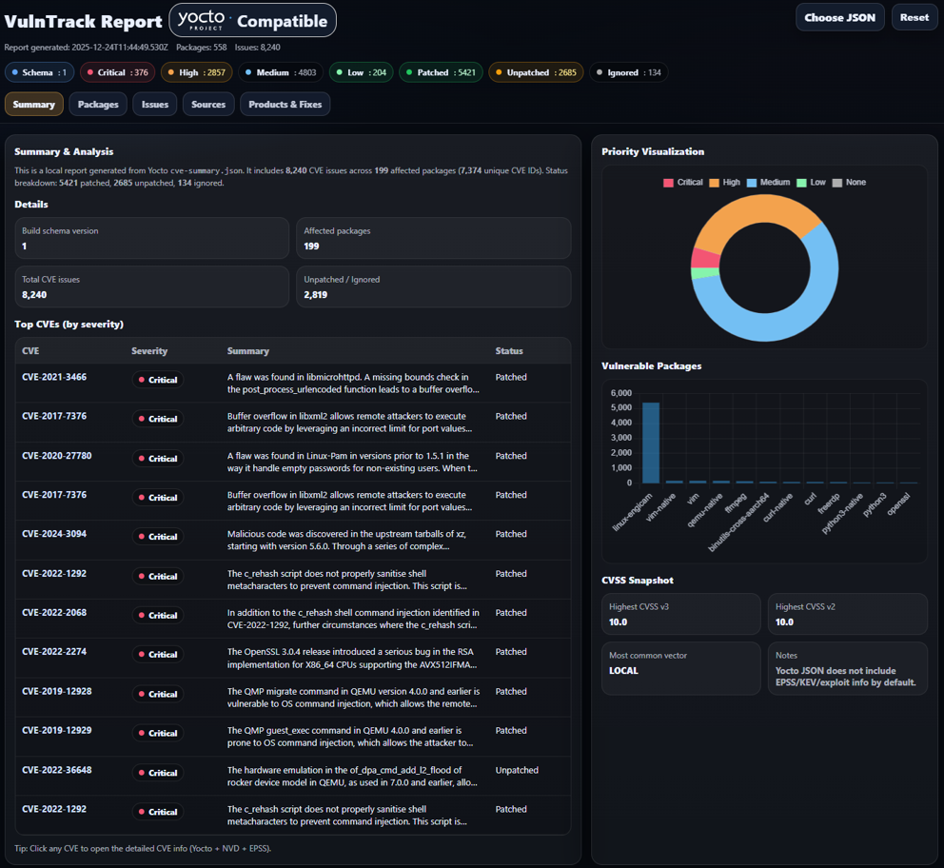Toggle None series in chart legend
This screenshot has height=868, width=944.
[x=849, y=183]
